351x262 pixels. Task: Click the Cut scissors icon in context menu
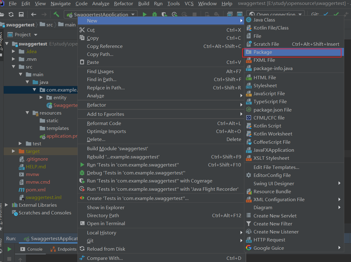tap(82, 30)
